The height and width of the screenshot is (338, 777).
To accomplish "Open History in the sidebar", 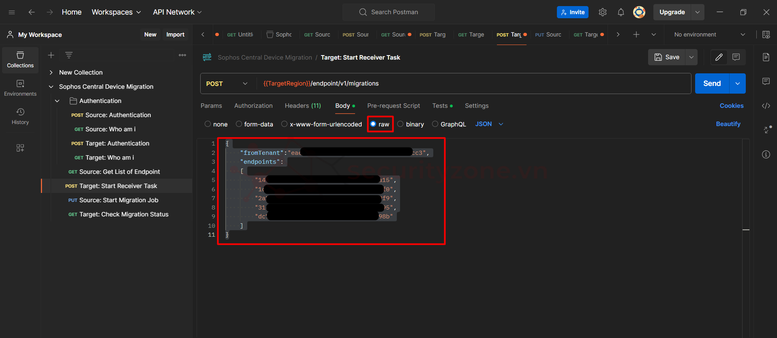I will [x=20, y=116].
